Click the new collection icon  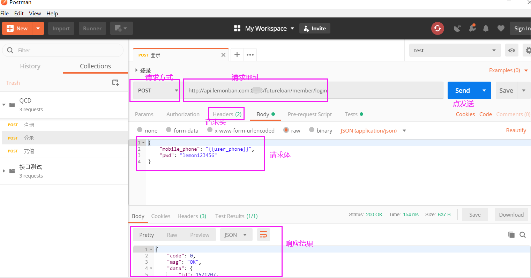click(115, 83)
